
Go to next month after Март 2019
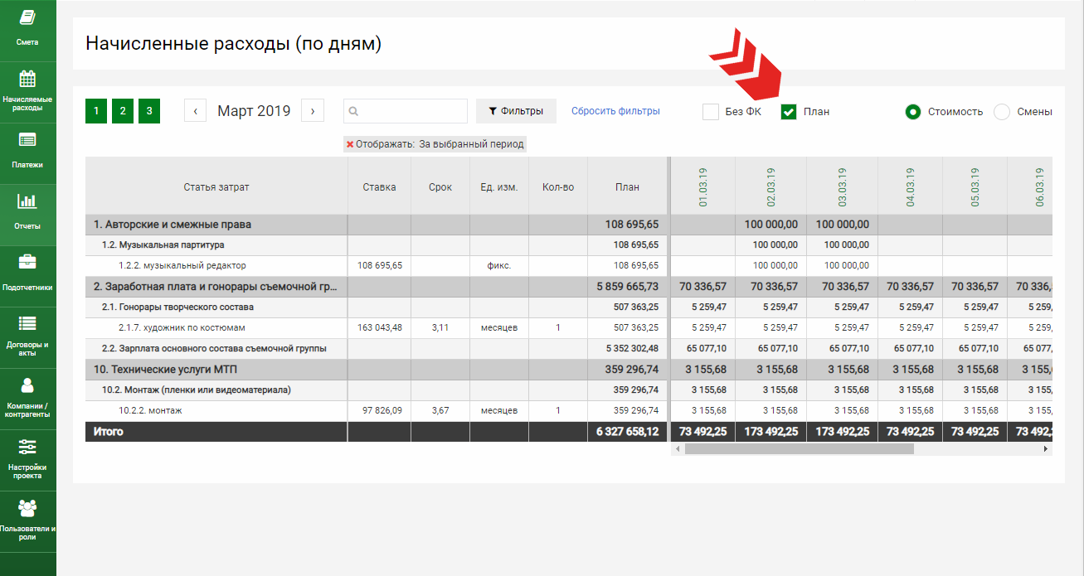(x=313, y=111)
